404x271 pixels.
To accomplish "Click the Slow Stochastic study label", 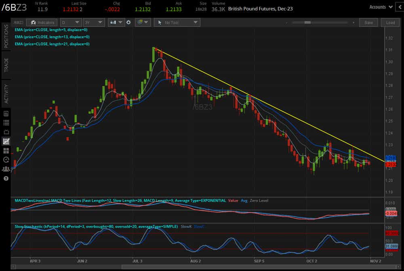I will [96, 227].
